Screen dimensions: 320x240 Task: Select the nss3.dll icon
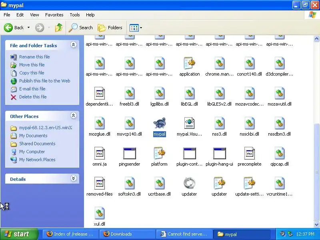point(219,123)
